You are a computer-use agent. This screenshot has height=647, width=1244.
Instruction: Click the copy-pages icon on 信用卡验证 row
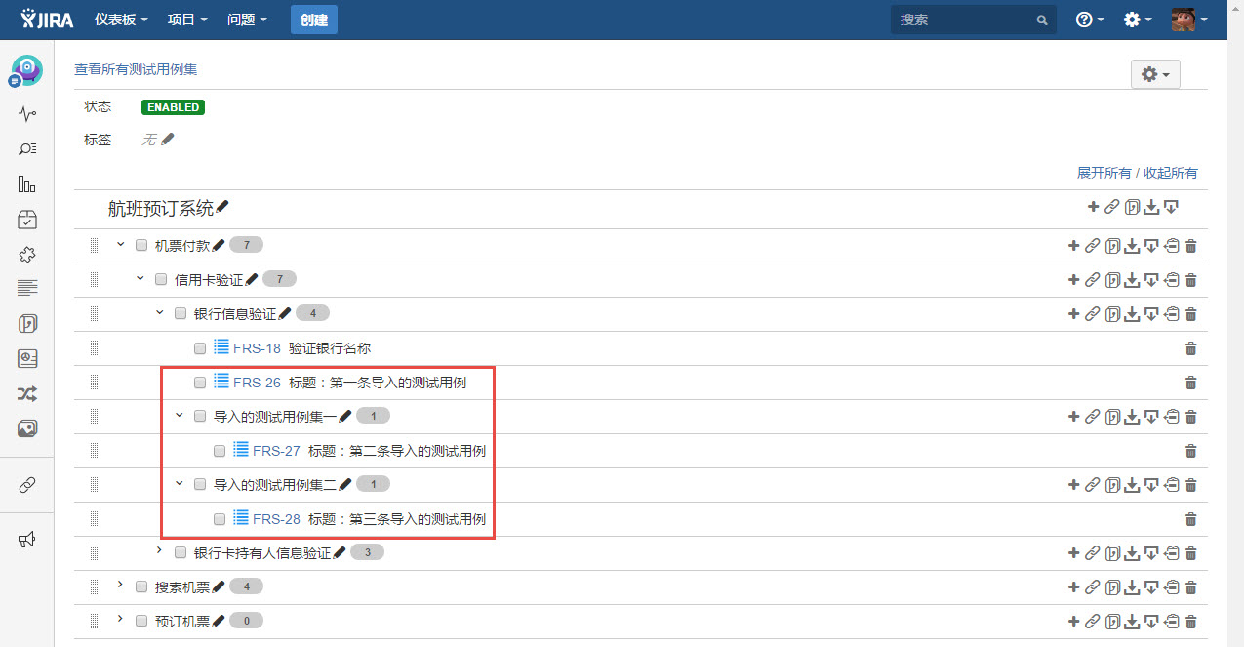pyautogui.click(x=1112, y=280)
